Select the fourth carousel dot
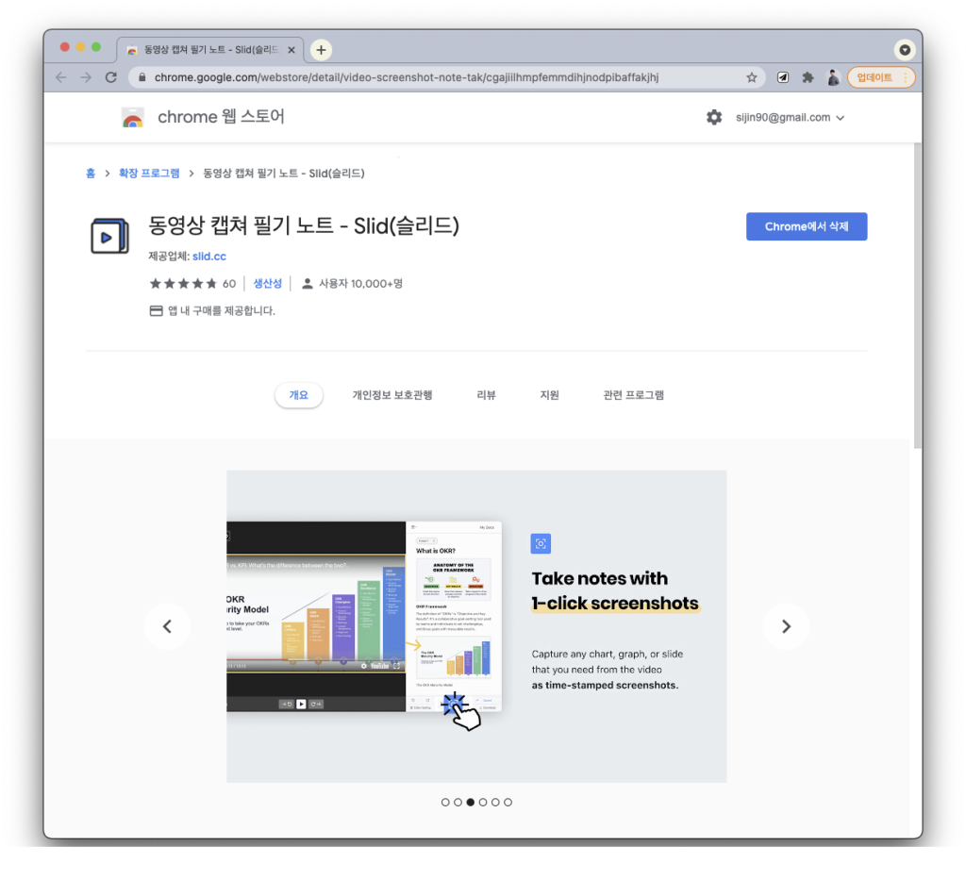The height and width of the screenshot is (896, 966). click(x=483, y=803)
